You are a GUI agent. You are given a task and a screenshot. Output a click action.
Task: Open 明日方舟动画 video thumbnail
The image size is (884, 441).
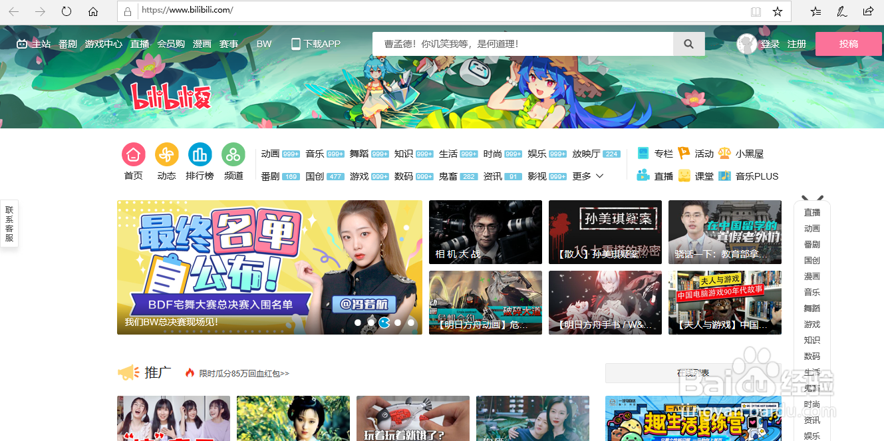click(x=486, y=303)
